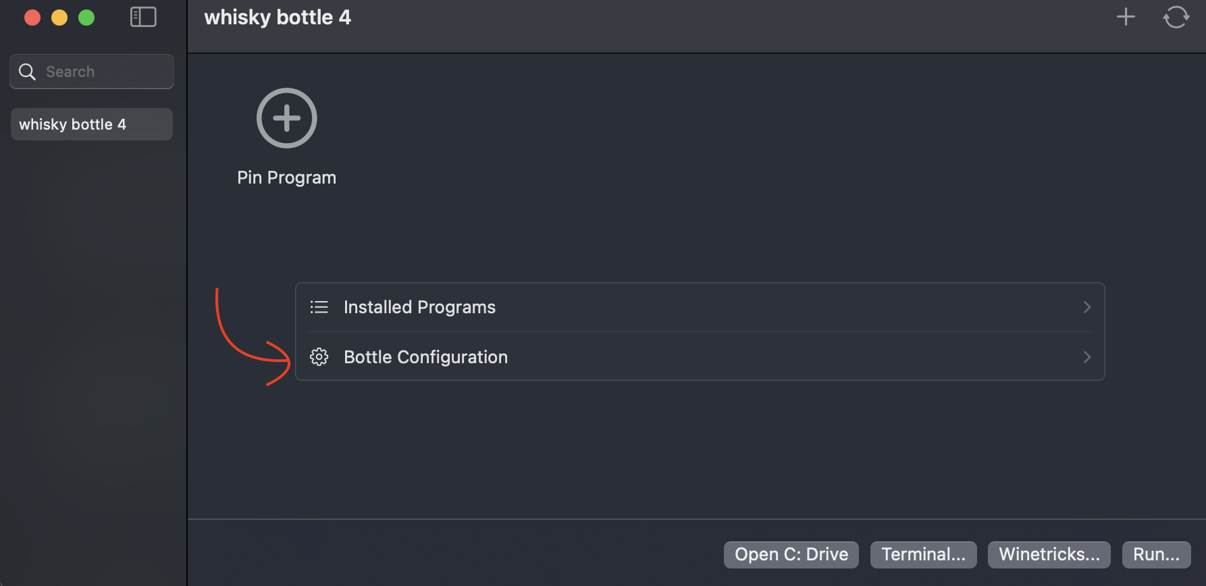Click the green maximize window button
This screenshot has width=1206, height=586.
coord(86,18)
